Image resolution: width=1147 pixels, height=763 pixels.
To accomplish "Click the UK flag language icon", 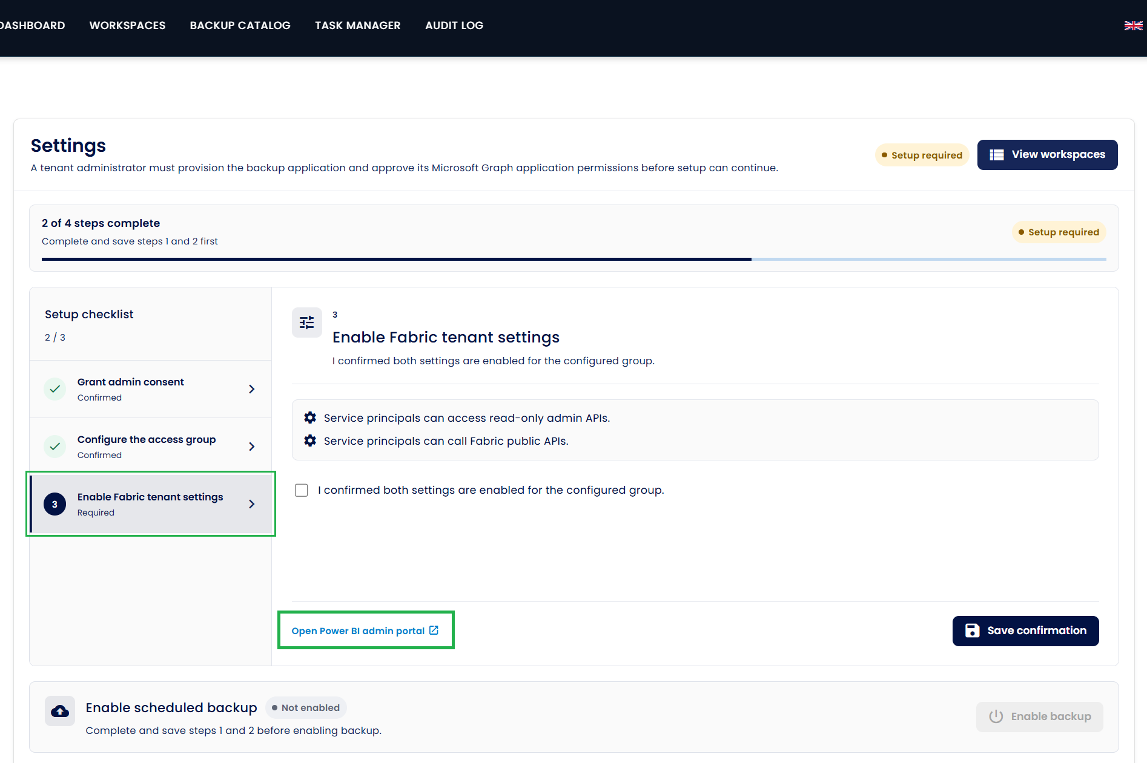I will [1133, 25].
